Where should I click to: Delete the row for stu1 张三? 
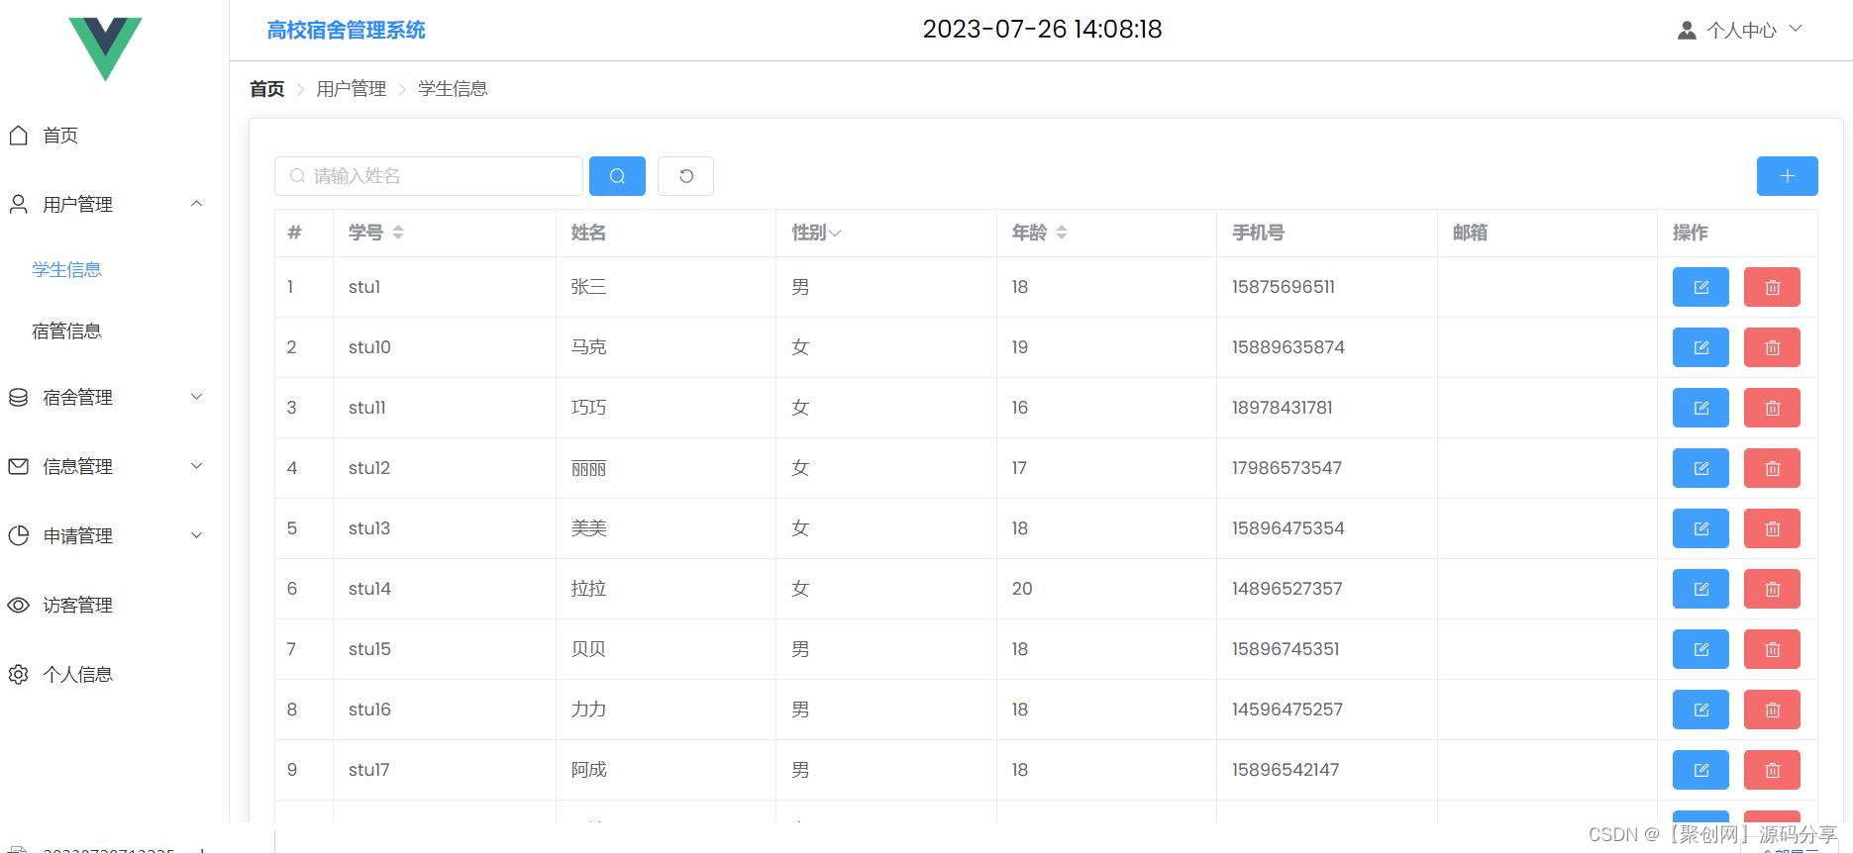click(1772, 287)
